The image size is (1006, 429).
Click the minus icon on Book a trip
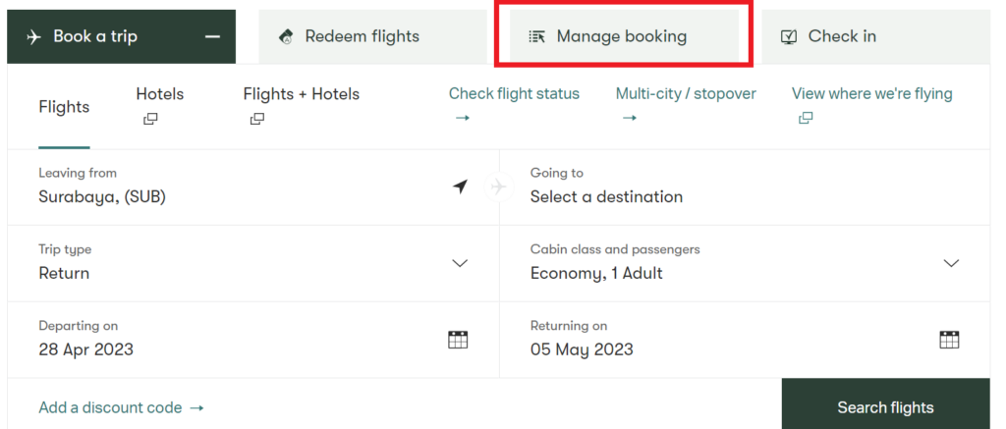(x=212, y=36)
